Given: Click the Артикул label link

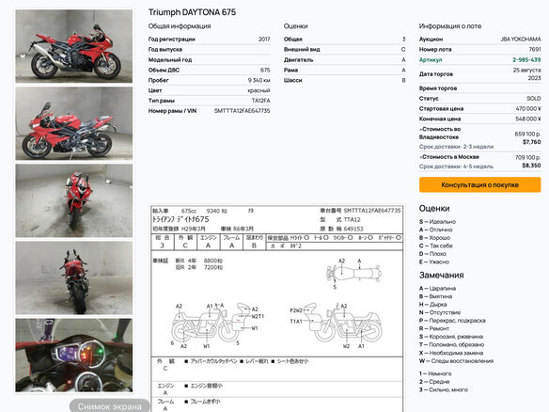Looking at the screenshot, I should pos(431,60).
